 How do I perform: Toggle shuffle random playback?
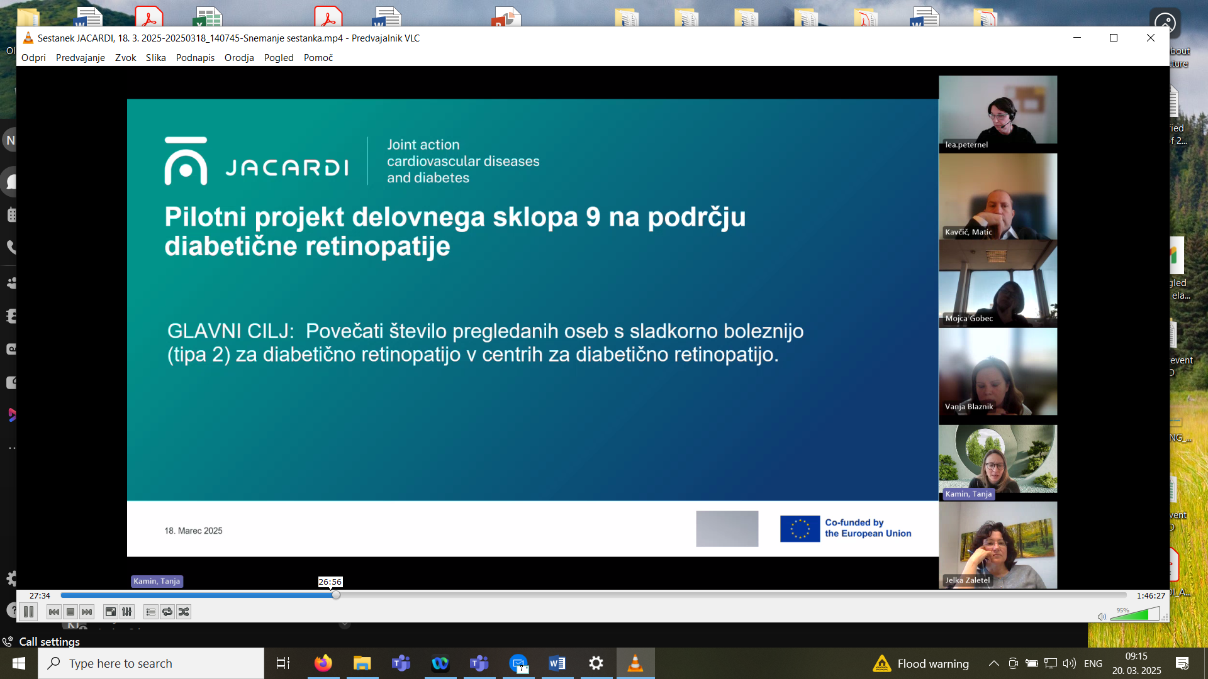(x=184, y=612)
